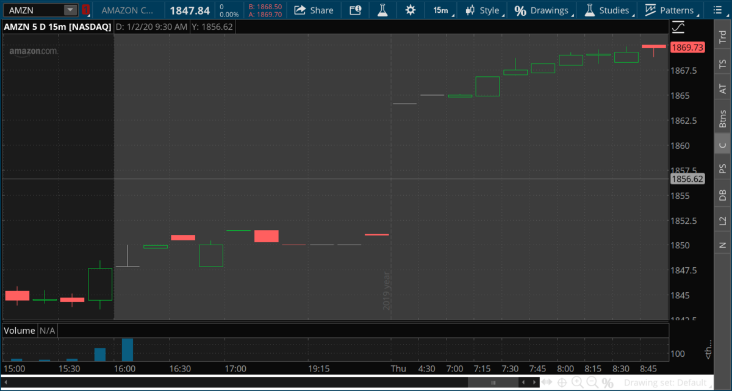Viewport: 732px width, 391px height.
Task: Click the Thu date label on time axis
Action: click(398, 368)
